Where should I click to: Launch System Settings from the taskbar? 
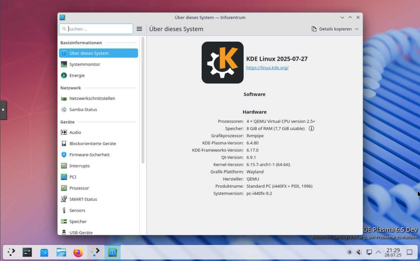pos(27,252)
